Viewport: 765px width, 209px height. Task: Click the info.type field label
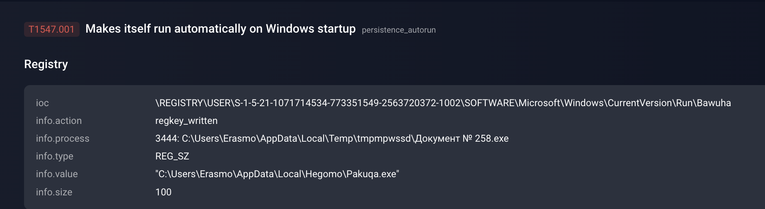coord(55,156)
